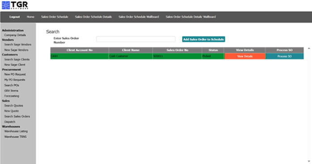This screenshot has height=164, width=312.
Task: Open Search Sage Clients link
Action: pyautogui.click(x=17, y=59)
